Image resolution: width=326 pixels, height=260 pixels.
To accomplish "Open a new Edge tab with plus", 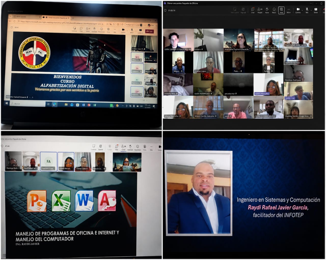I will tap(73, 18).
